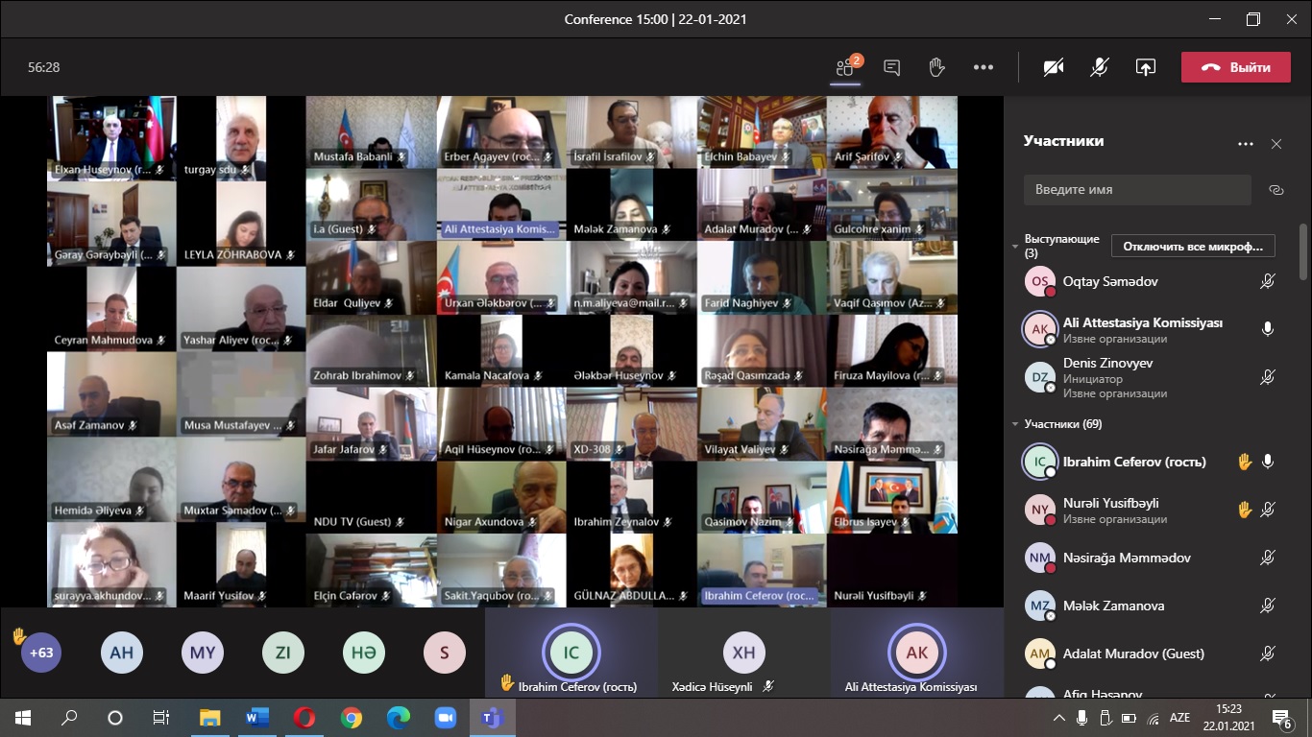The image size is (1312, 737).
Task: Mute everyone with Отключить все микрофоны
Action: click(1193, 246)
